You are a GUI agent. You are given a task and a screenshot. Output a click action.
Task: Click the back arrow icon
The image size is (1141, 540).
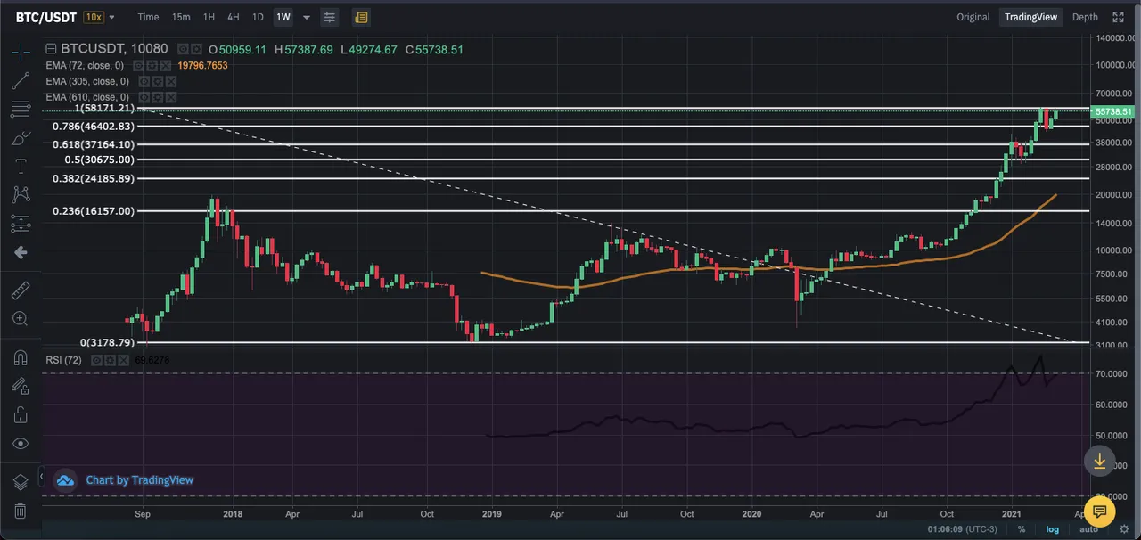coord(21,252)
